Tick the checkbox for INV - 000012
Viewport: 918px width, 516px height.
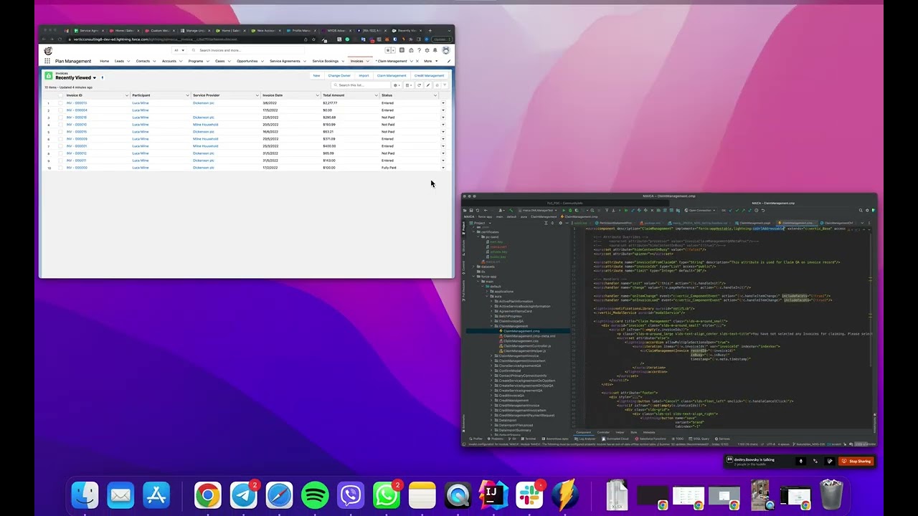pos(60,153)
